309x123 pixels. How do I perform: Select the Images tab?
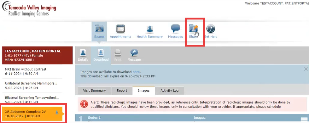(144, 90)
